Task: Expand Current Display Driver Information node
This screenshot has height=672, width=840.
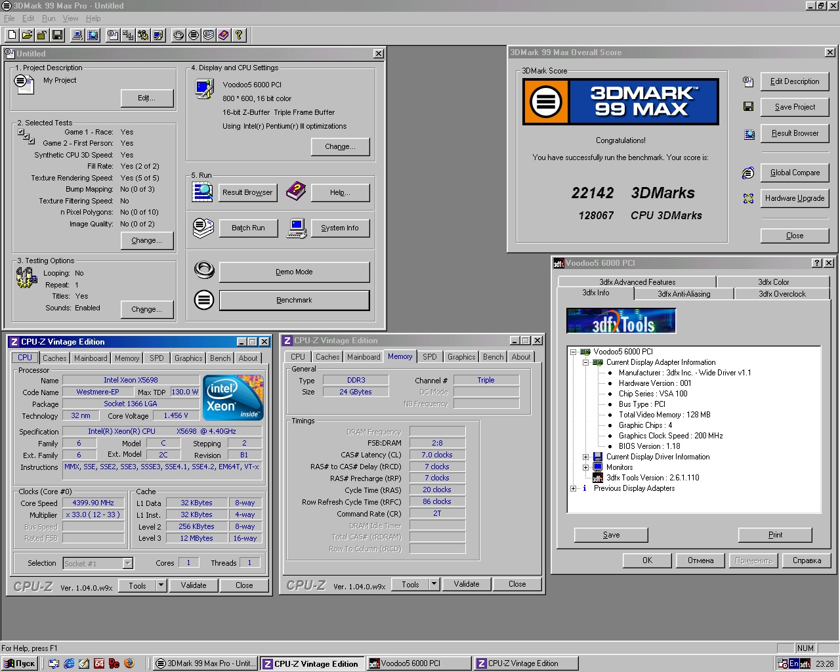Action: (x=585, y=457)
